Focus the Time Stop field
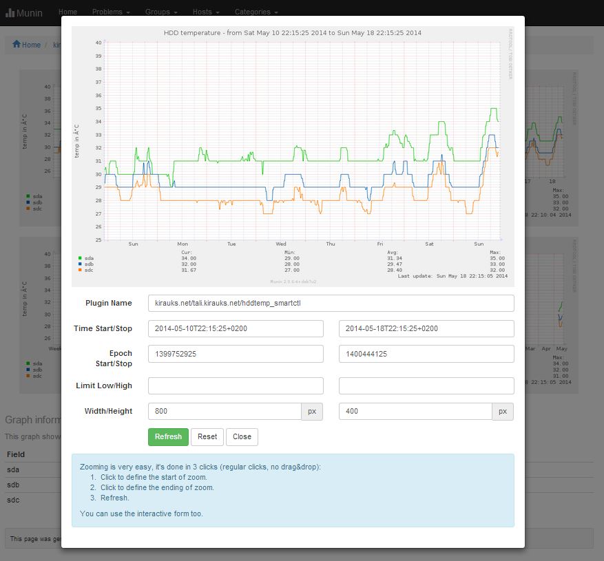The height and width of the screenshot is (561, 604). point(426,329)
